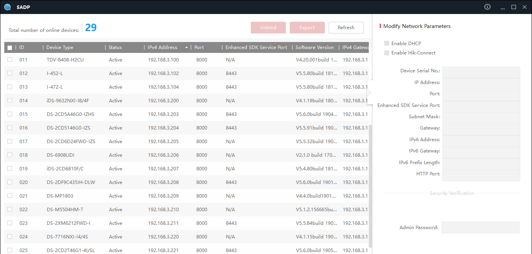Click the Unbind button
Image resolution: width=532 pixels, height=254 pixels.
pos(268,28)
